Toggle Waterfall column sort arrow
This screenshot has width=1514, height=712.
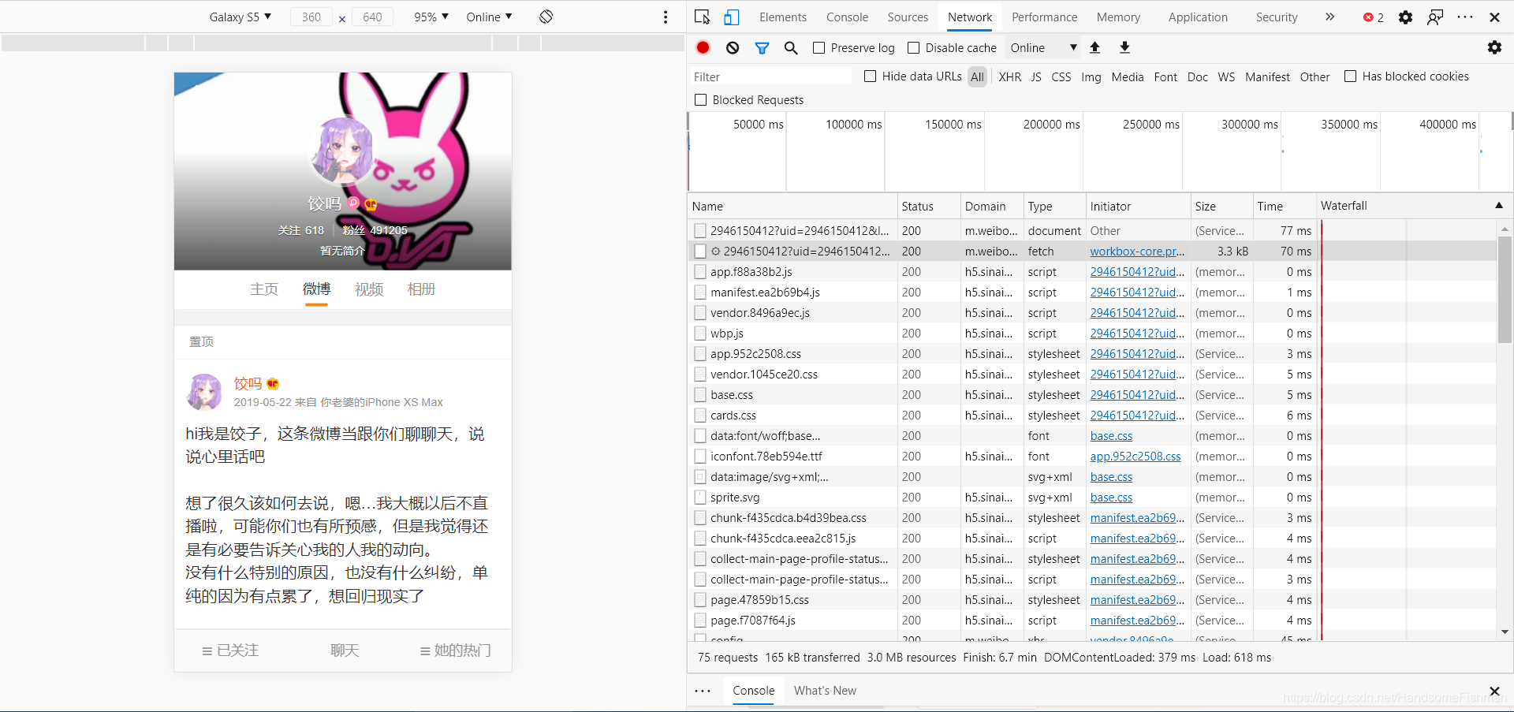coord(1498,206)
